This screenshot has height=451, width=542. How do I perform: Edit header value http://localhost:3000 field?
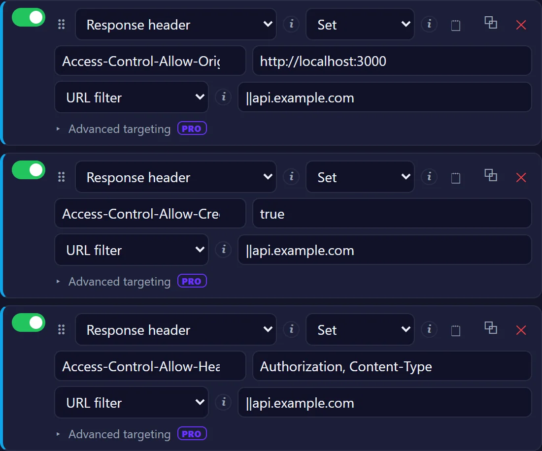pyautogui.click(x=392, y=61)
